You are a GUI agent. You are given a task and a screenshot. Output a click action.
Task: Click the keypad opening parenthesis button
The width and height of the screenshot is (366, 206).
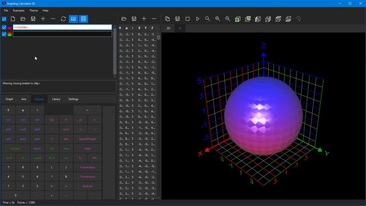[x=51, y=167]
